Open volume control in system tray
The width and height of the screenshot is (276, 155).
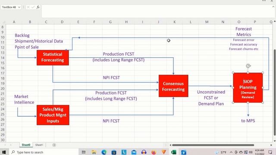(251, 152)
